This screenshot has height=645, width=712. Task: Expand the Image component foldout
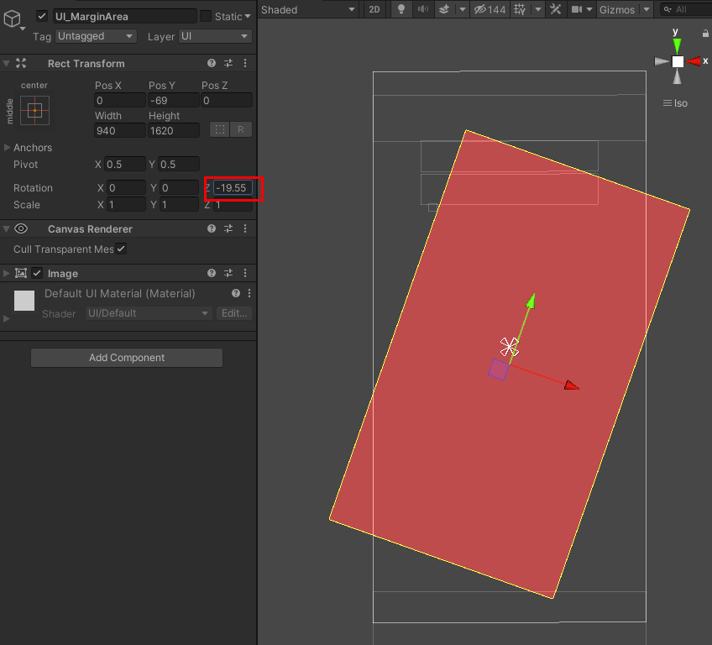point(7,274)
